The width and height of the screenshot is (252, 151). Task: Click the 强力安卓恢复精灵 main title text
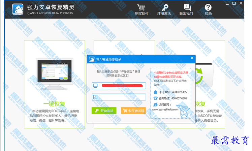pos(51,7)
